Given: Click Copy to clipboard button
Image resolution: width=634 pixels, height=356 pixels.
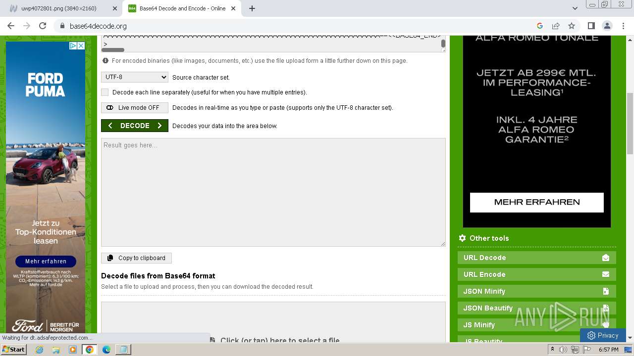Looking at the screenshot, I should [x=137, y=258].
